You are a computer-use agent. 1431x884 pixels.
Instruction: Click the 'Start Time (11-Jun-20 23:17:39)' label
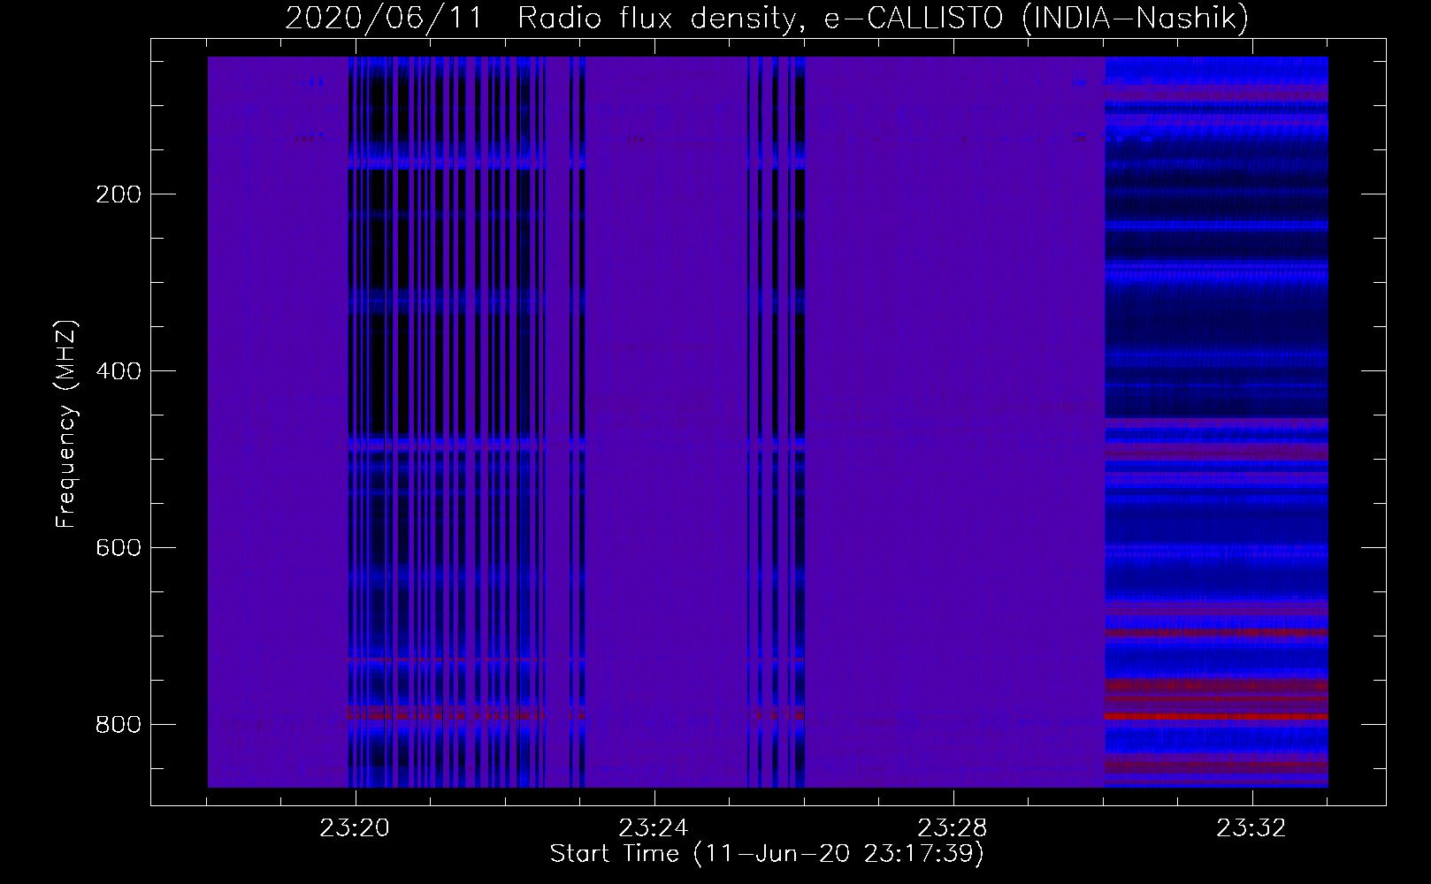point(767,854)
